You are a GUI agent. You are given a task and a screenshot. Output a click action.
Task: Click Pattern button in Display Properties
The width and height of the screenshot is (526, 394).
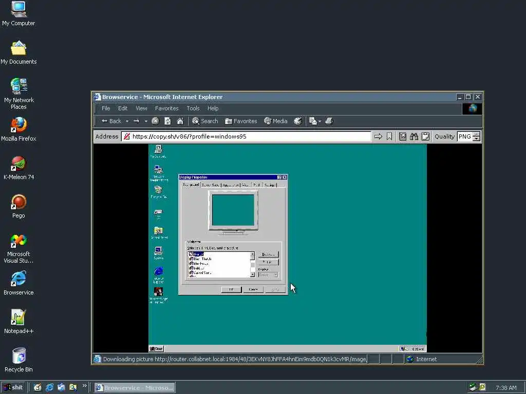click(268, 262)
